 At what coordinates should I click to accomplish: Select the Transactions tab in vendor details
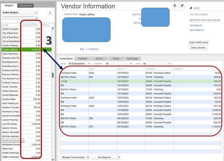click(66, 58)
